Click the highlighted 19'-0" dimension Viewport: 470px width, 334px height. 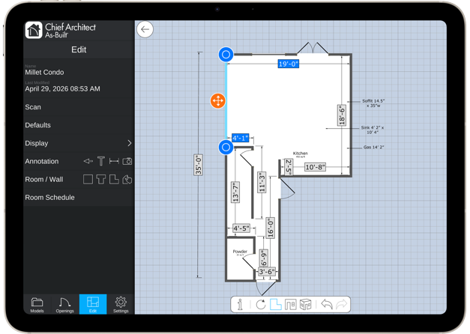click(289, 64)
